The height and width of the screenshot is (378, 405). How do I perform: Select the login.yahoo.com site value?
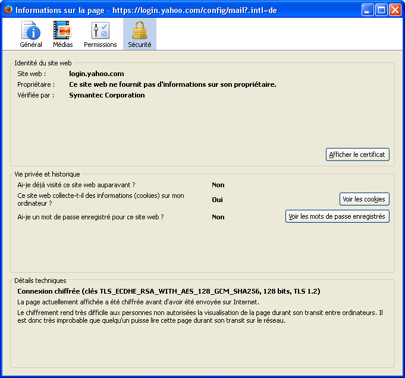point(96,74)
